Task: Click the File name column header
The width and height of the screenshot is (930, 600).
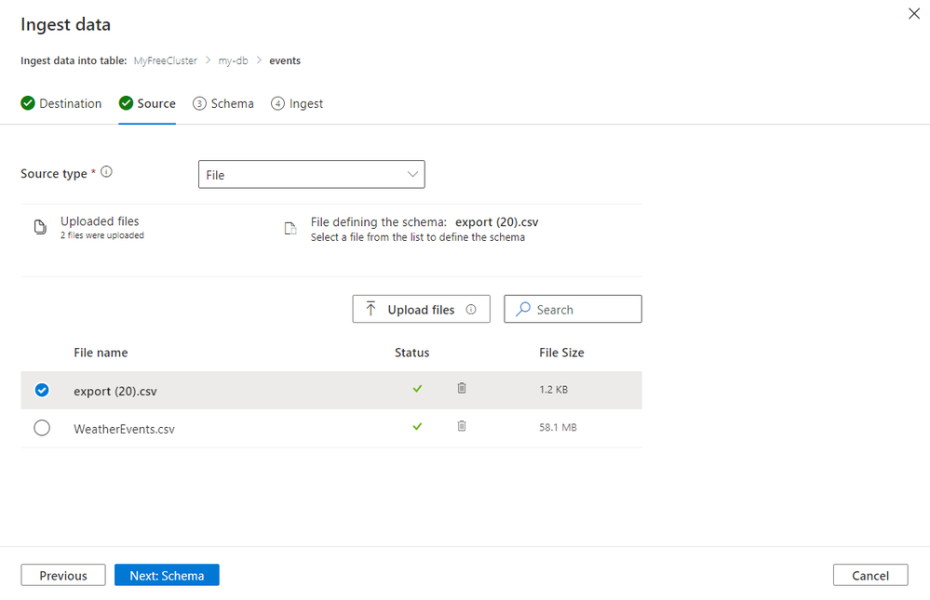Action: 101,353
